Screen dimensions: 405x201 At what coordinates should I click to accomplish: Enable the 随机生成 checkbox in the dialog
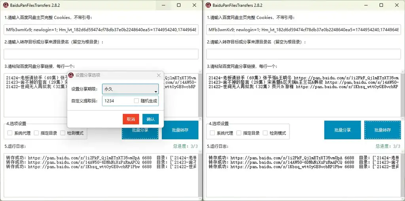[x=136, y=101]
